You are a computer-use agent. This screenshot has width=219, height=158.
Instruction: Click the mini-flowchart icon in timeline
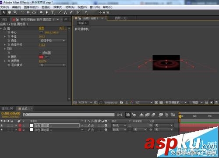pos(120,115)
